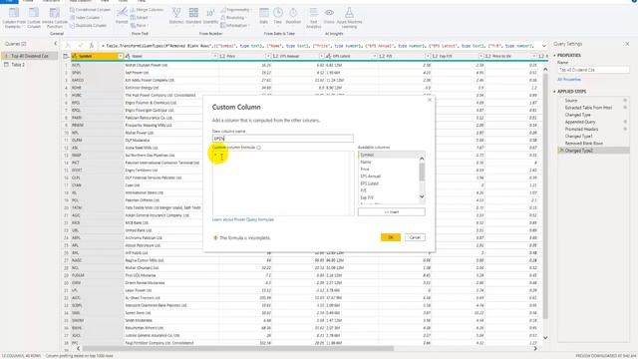Click Invoke Custom Function ribbon icon
This screenshot has height=359, width=638.
click(55, 17)
